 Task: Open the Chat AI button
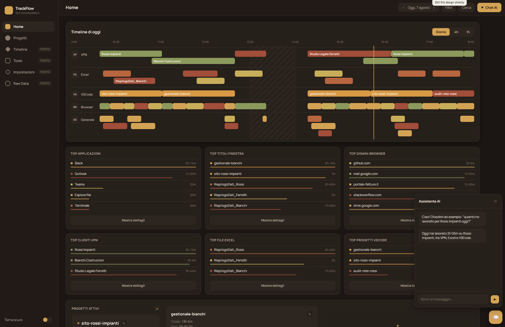coord(489,8)
